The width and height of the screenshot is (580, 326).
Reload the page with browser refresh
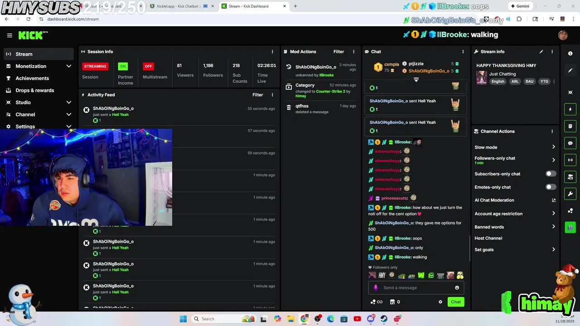click(28, 19)
